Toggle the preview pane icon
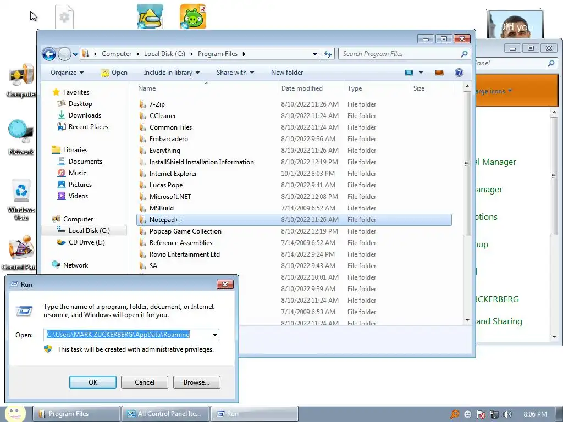Viewport: 563px width, 422px height. pos(439,73)
